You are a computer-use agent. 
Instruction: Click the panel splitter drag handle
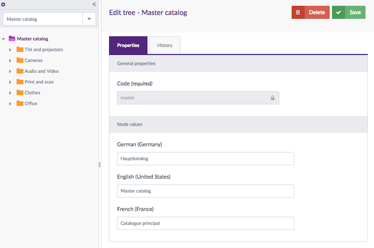(x=100, y=165)
